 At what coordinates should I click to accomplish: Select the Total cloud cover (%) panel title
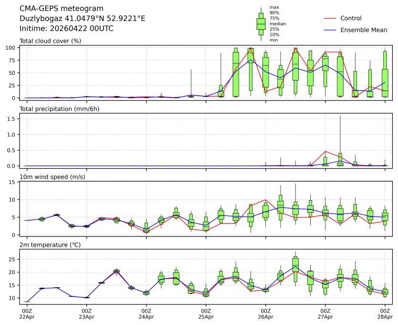click(50, 41)
